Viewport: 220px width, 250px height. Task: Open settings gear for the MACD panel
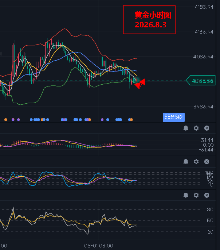pos(196,128)
